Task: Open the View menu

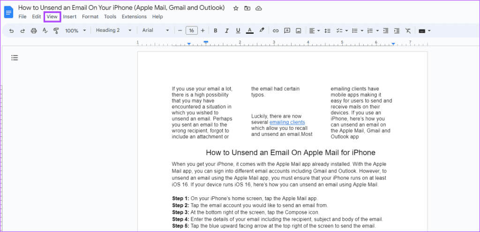Action: pyautogui.click(x=52, y=16)
